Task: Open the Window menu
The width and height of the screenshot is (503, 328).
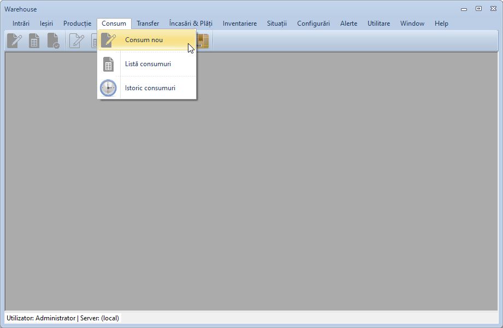Action: (412, 24)
